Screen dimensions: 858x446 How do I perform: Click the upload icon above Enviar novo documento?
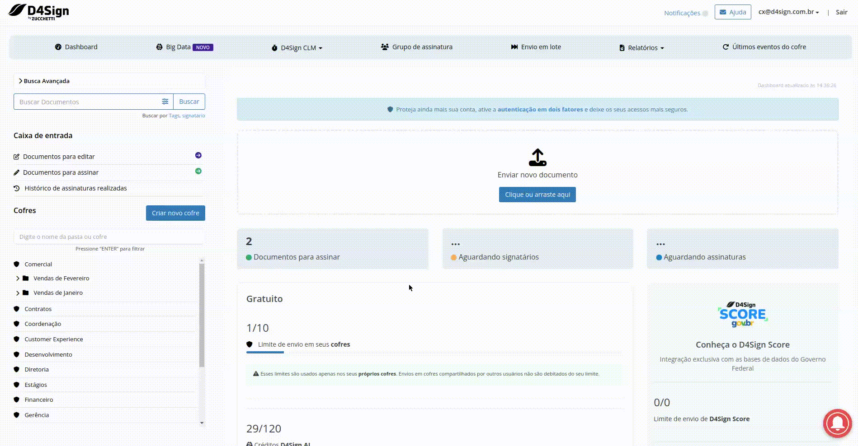tap(537, 158)
